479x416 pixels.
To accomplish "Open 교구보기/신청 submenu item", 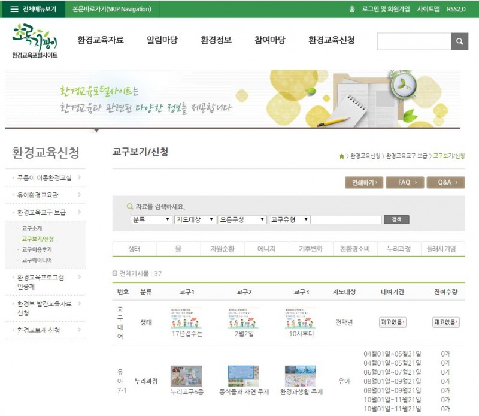I will tap(38, 239).
